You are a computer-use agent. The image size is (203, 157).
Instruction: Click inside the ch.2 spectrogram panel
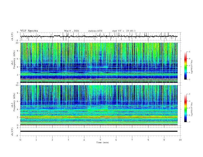[x=99, y=105]
